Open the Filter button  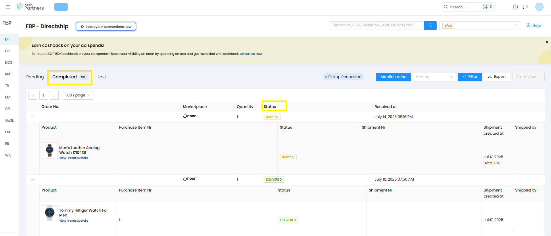tap(470, 77)
